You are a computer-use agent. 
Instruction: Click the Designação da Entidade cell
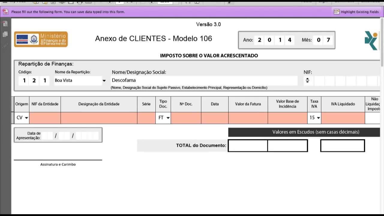coord(99,118)
